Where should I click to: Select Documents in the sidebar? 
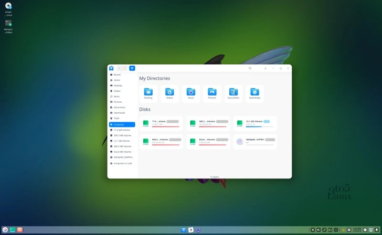coord(122,108)
